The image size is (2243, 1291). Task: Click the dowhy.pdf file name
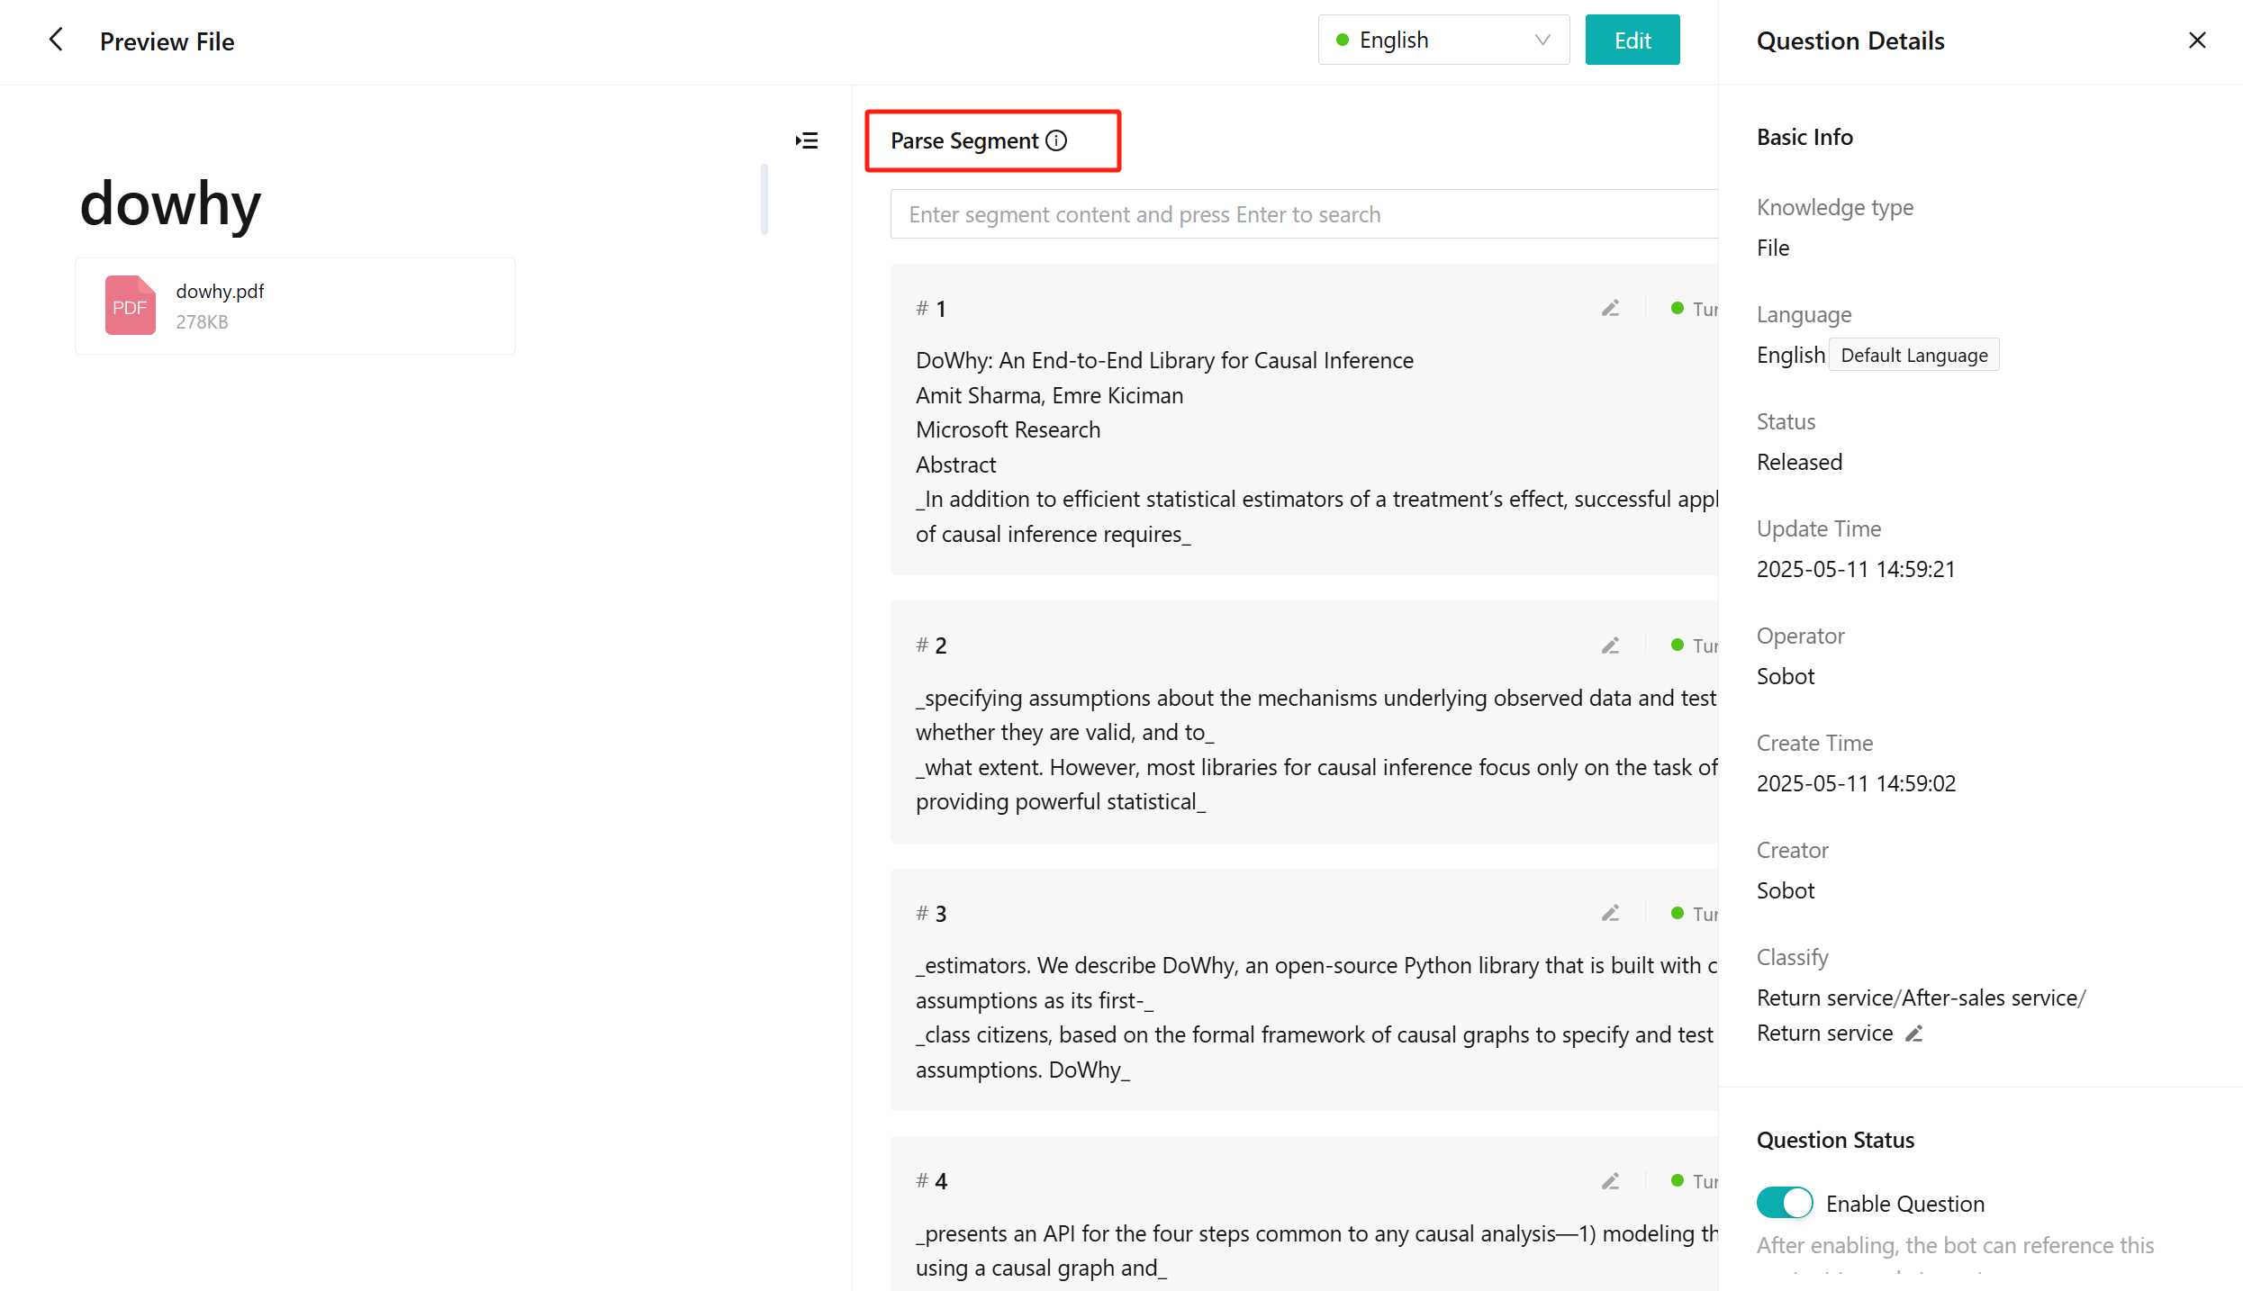[220, 291]
